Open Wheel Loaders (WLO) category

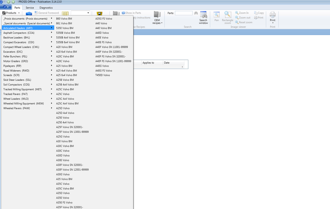click(x=28, y=99)
